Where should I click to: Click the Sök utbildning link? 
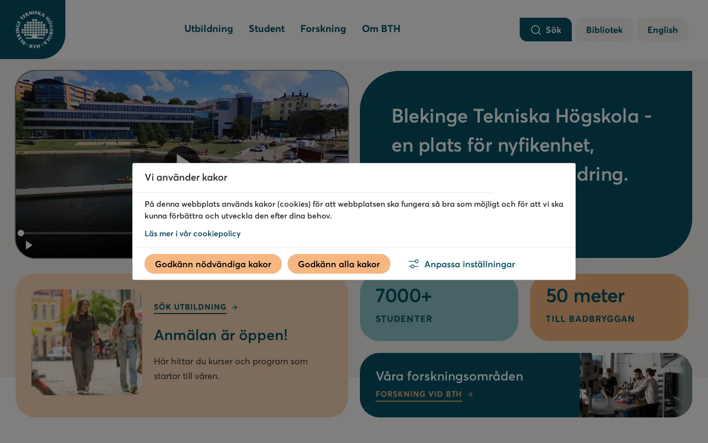pyautogui.click(x=190, y=307)
